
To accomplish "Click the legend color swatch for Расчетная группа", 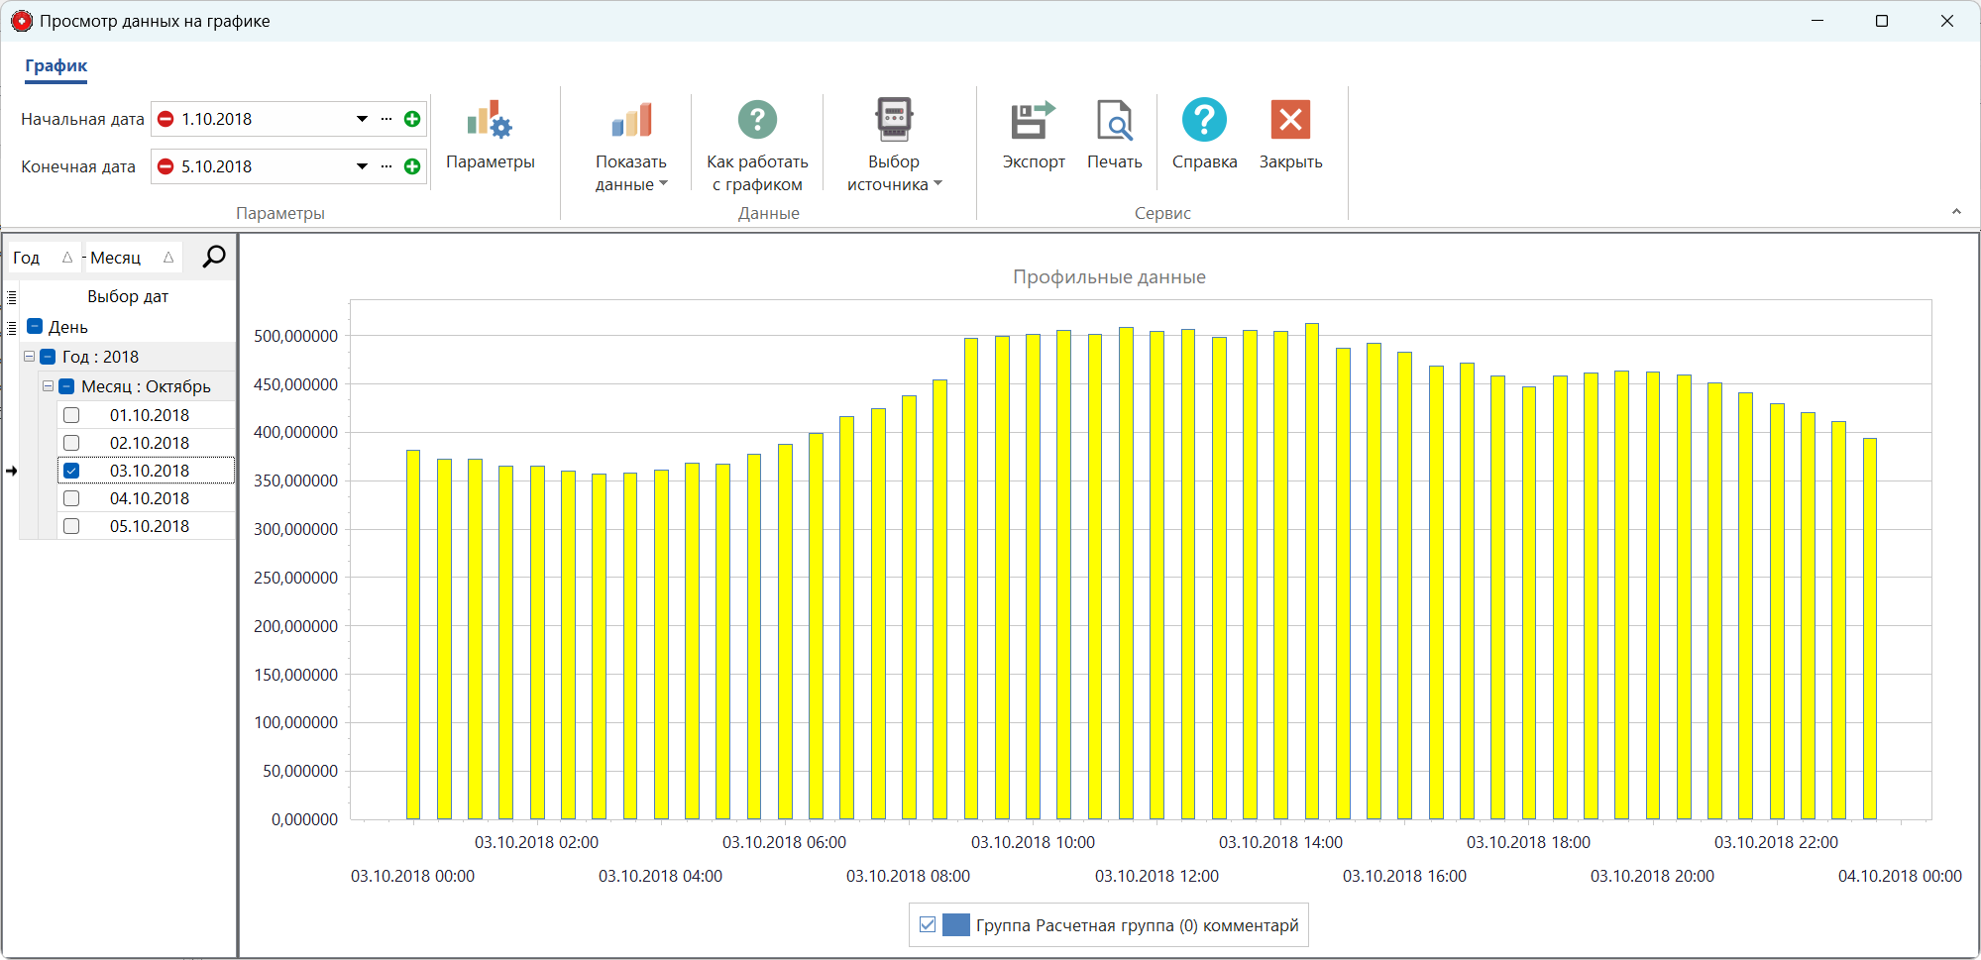I will pos(955,924).
